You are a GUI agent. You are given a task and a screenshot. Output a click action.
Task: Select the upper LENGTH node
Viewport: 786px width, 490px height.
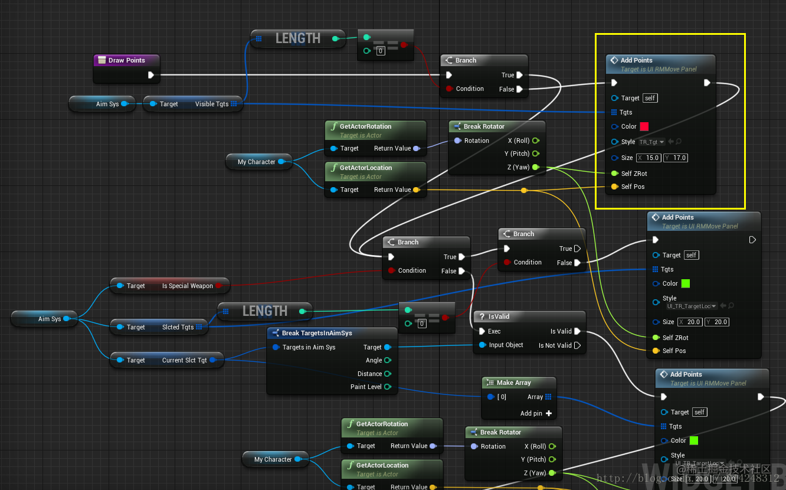(298, 39)
